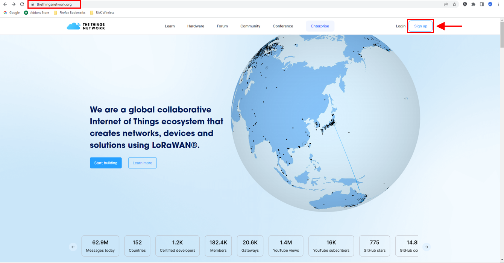Image resolution: width=504 pixels, height=263 pixels.
Task: Click the 1.4M YouTube views card
Action: click(286, 246)
